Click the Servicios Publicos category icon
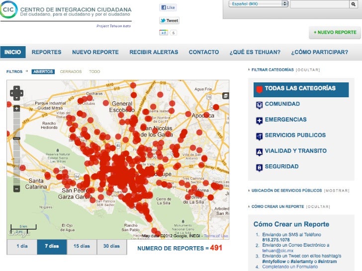Screen dimensions: 362x271 [x=259, y=136]
